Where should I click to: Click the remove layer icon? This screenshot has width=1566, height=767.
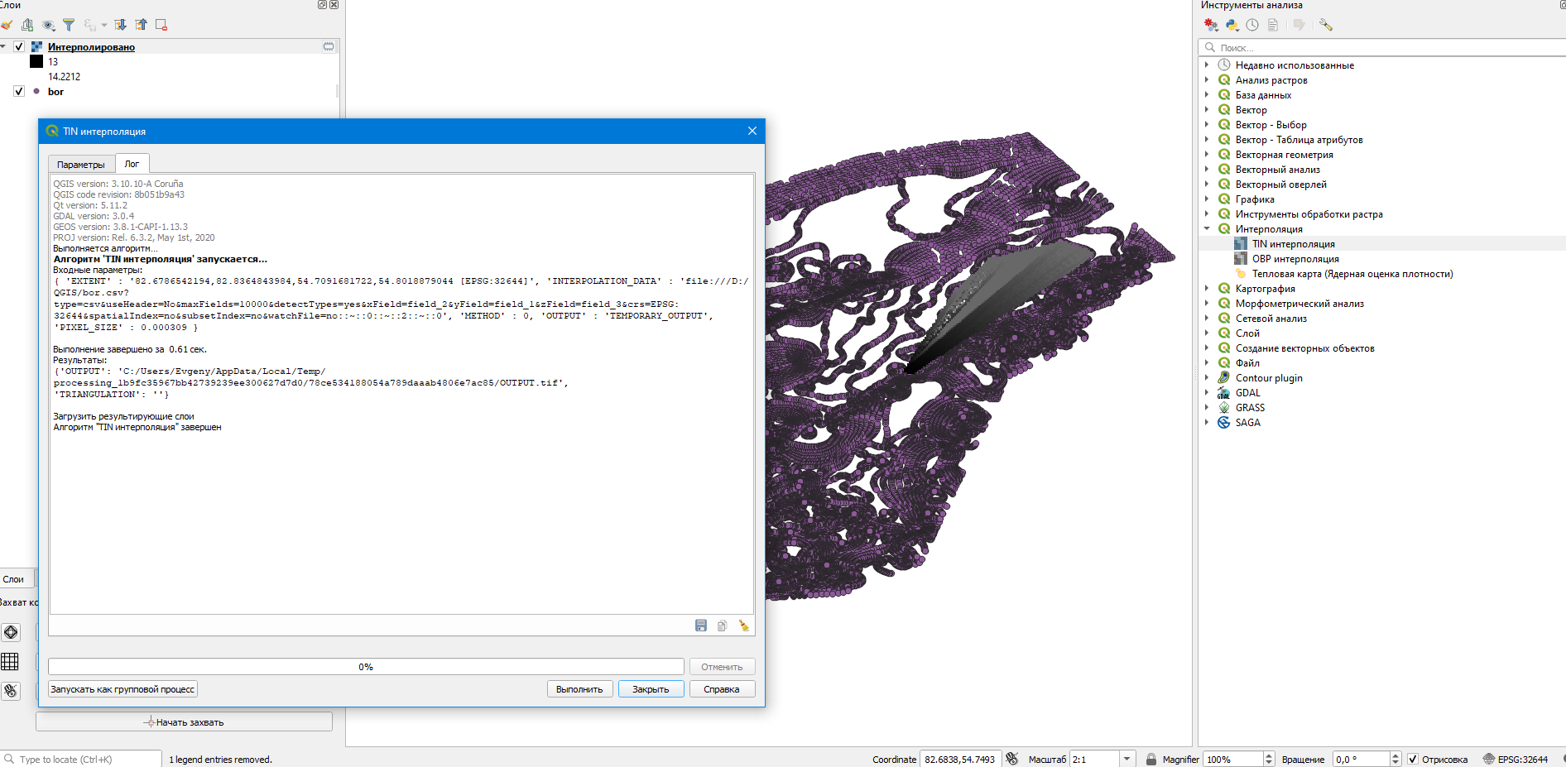click(x=161, y=25)
